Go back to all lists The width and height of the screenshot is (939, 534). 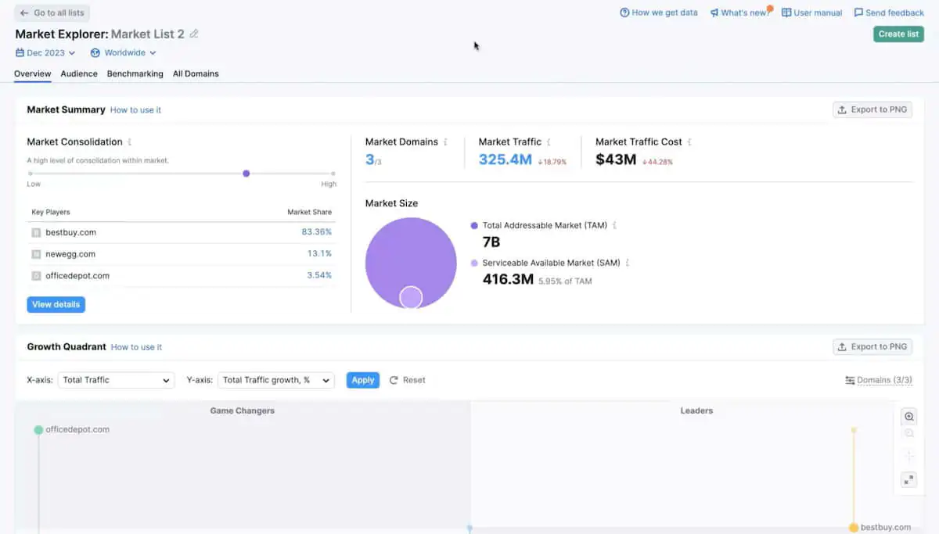pos(52,13)
